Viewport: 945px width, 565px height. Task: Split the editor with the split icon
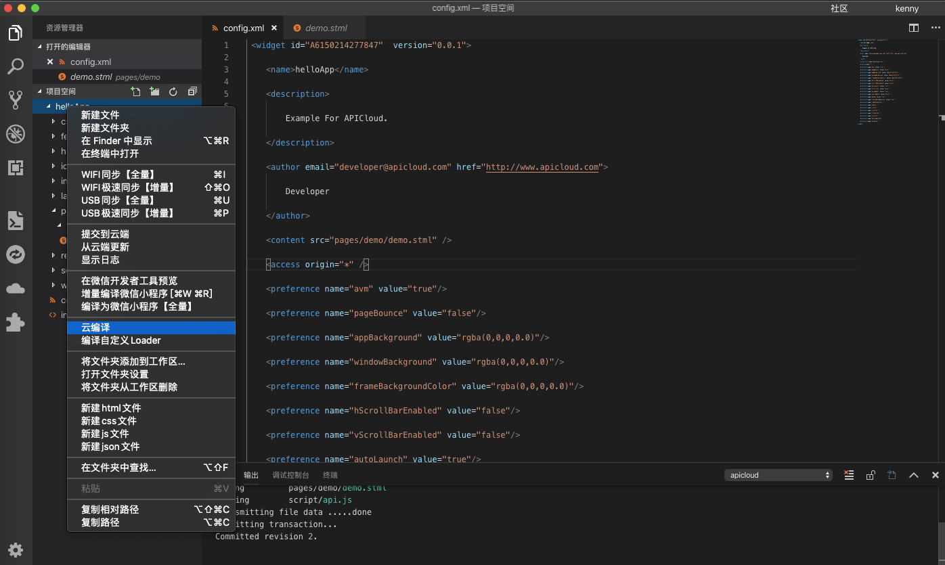pyautogui.click(x=914, y=28)
